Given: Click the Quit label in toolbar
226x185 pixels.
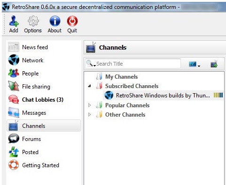Looking at the screenshot, I should pos(72,30).
